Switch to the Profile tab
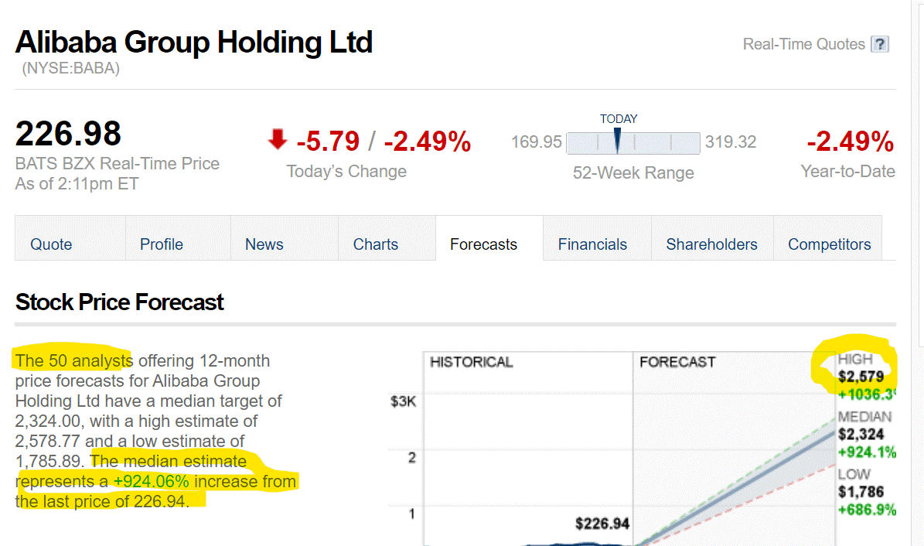 click(x=162, y=244)
